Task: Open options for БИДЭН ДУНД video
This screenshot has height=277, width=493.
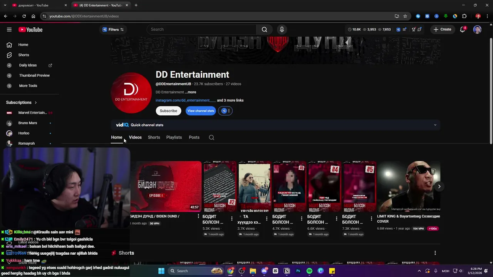Action: pos(198,217)
